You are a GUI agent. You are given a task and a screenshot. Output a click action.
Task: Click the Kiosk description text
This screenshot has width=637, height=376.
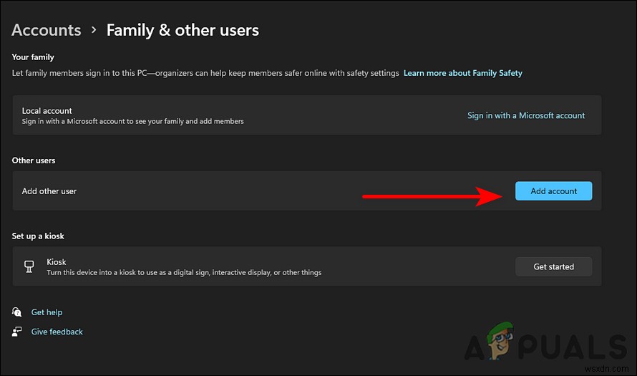[x=184, y=272]
